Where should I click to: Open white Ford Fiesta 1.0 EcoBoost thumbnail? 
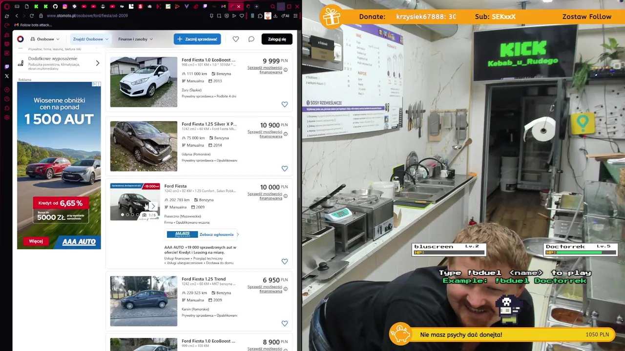coord(144,82)
